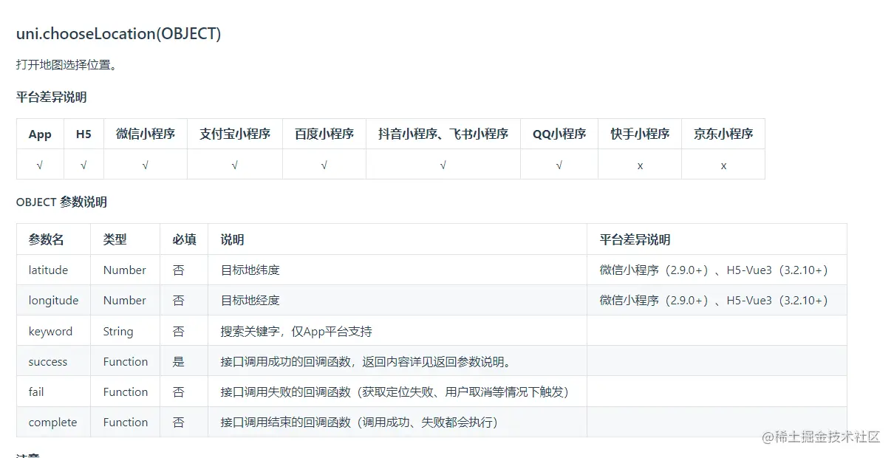Click the platform note in latitude row
The image size is (894, 458).
[x=714, y=270]
